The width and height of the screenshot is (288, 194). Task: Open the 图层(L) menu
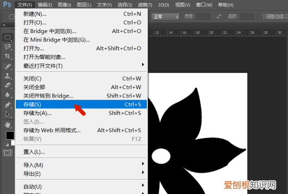[x=84, y=5]
